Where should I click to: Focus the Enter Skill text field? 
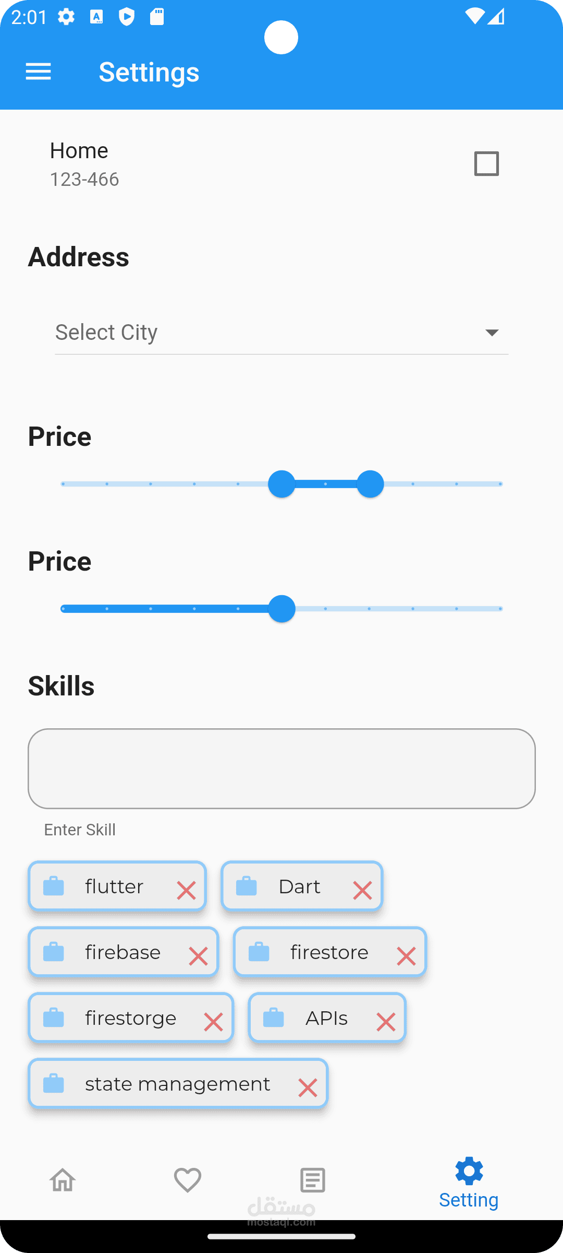[281, 769]
